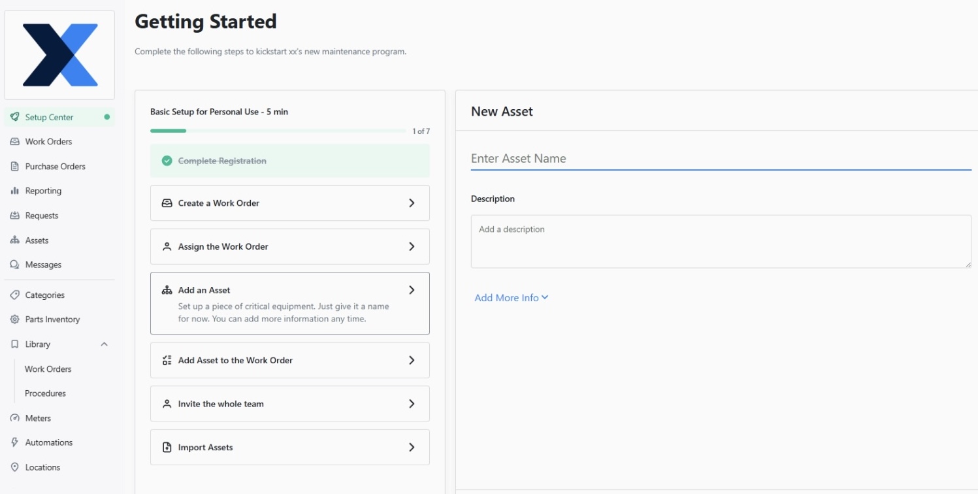Screen dimensions: 978x494
Task: Expand the Create a Work Order step
Action: point(289,203)
